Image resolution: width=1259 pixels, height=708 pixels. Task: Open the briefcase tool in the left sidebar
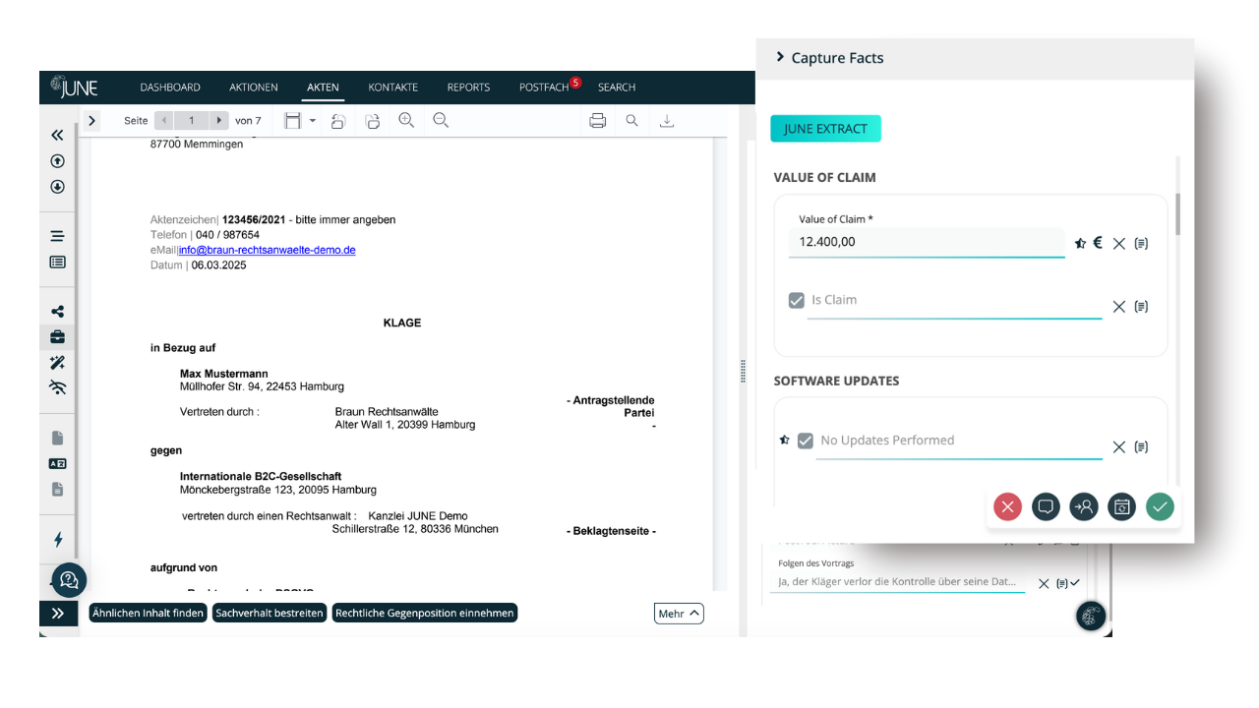click(57, 336)
